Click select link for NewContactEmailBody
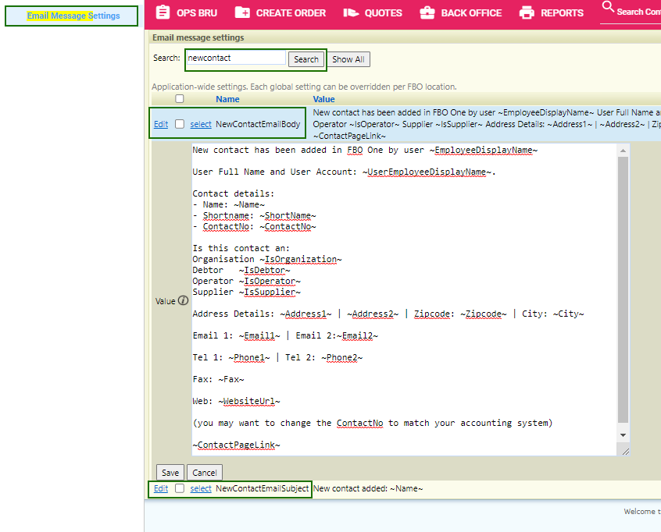 click(x=201, y=124)
